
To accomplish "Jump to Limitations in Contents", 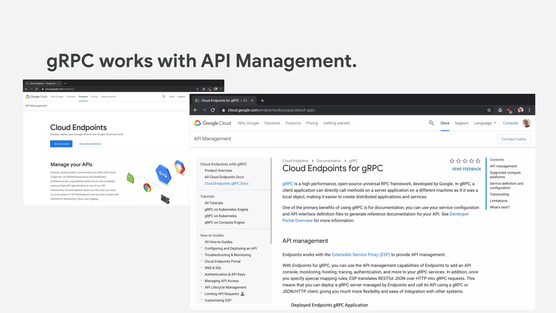I will (x=498, y=201).
